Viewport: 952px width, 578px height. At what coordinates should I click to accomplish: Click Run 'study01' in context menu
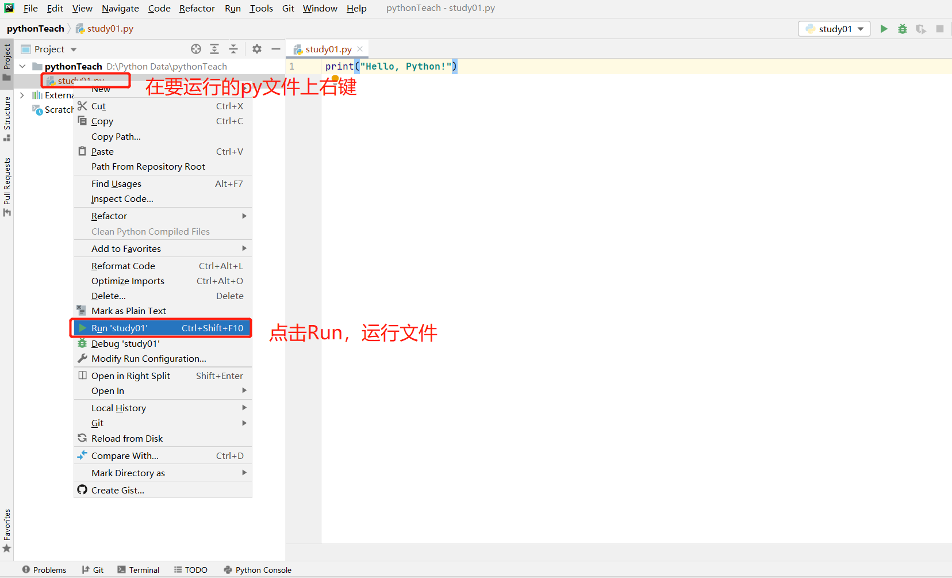point(163,328)
